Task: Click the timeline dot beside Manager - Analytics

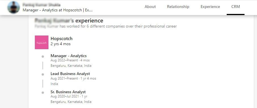Action: (x=43, y=57)
